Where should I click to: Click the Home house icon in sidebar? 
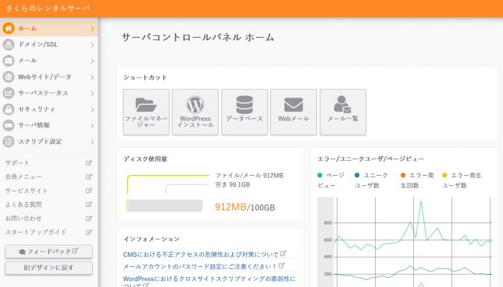click(9, 28)
